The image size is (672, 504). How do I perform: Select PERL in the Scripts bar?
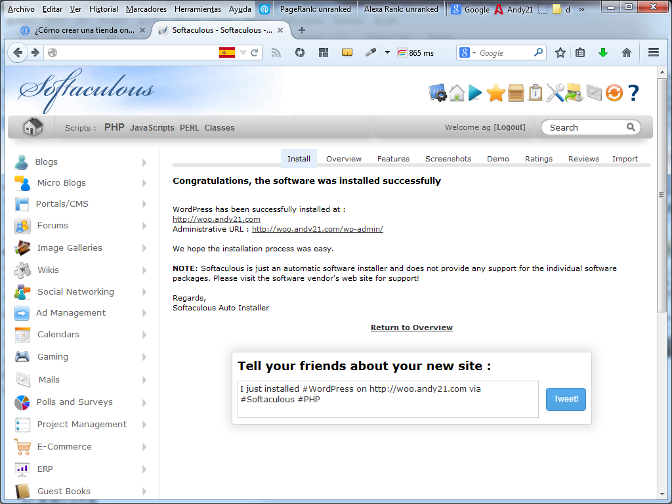tap(190, 128)
